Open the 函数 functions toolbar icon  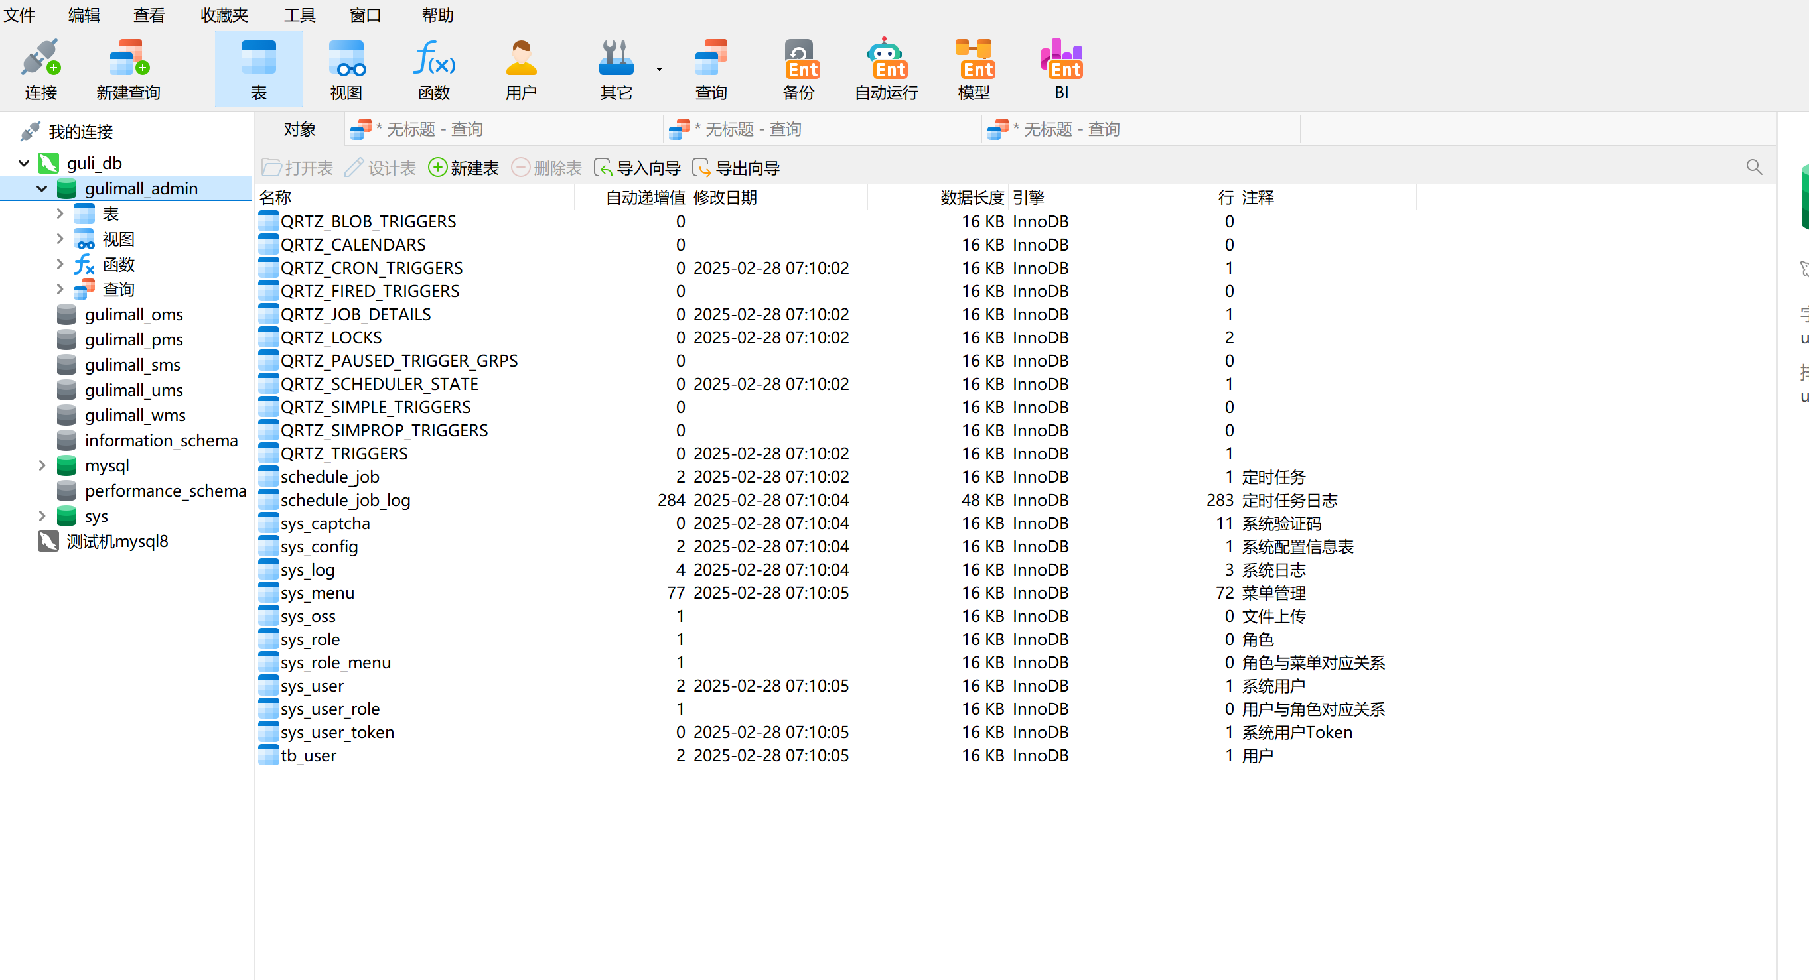coord(433,59)
